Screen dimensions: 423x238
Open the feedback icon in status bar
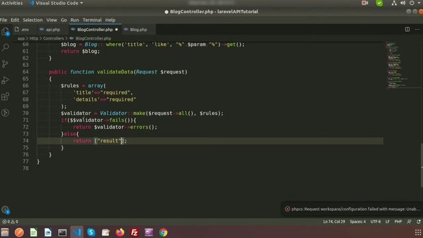pos(409,221)
